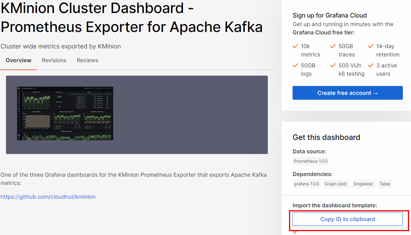
Task: Click Copy ID to clipboard button
Action: tap(348, 219)
